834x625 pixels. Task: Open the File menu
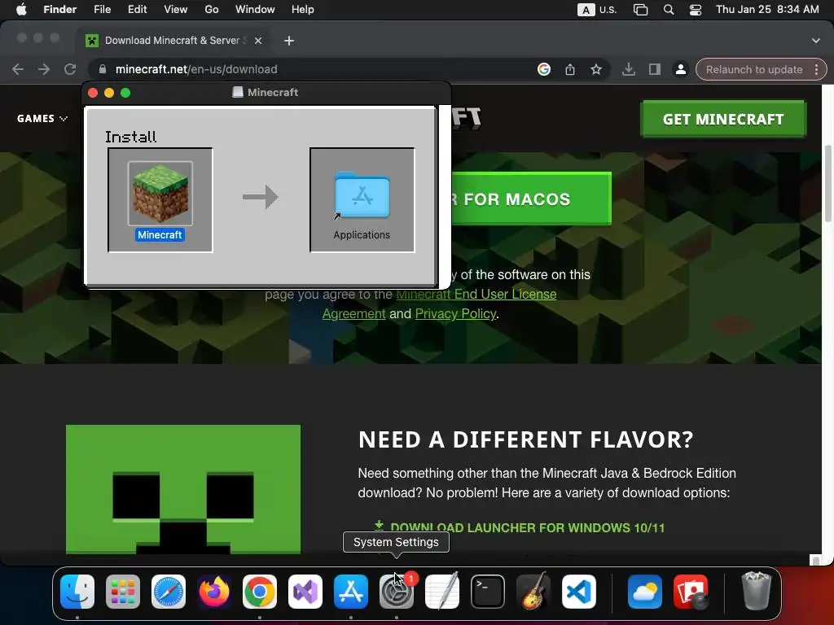click(102, 10)
